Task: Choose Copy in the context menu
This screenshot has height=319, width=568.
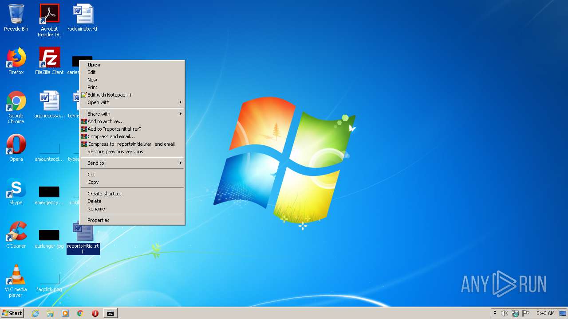Action: tap(132, 182)
